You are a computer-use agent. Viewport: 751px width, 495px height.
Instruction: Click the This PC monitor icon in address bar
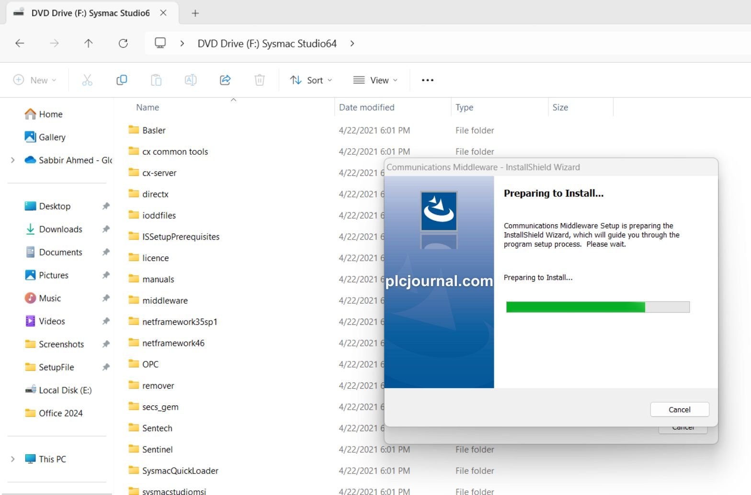pos(160,43)
